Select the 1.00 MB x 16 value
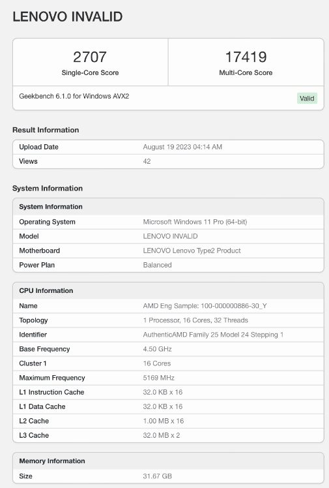 164,421
